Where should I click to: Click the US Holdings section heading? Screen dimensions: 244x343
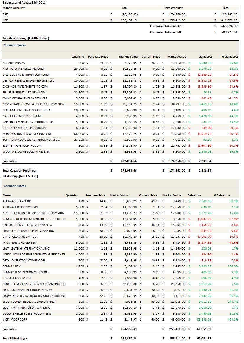pos(20,176)
